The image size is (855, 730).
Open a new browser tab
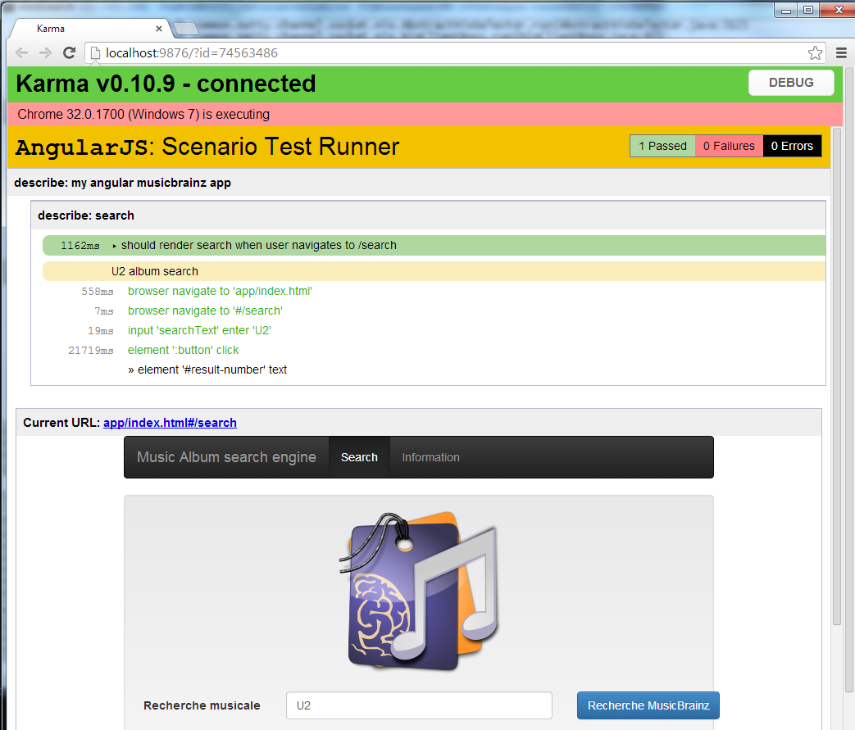(186, 29)
